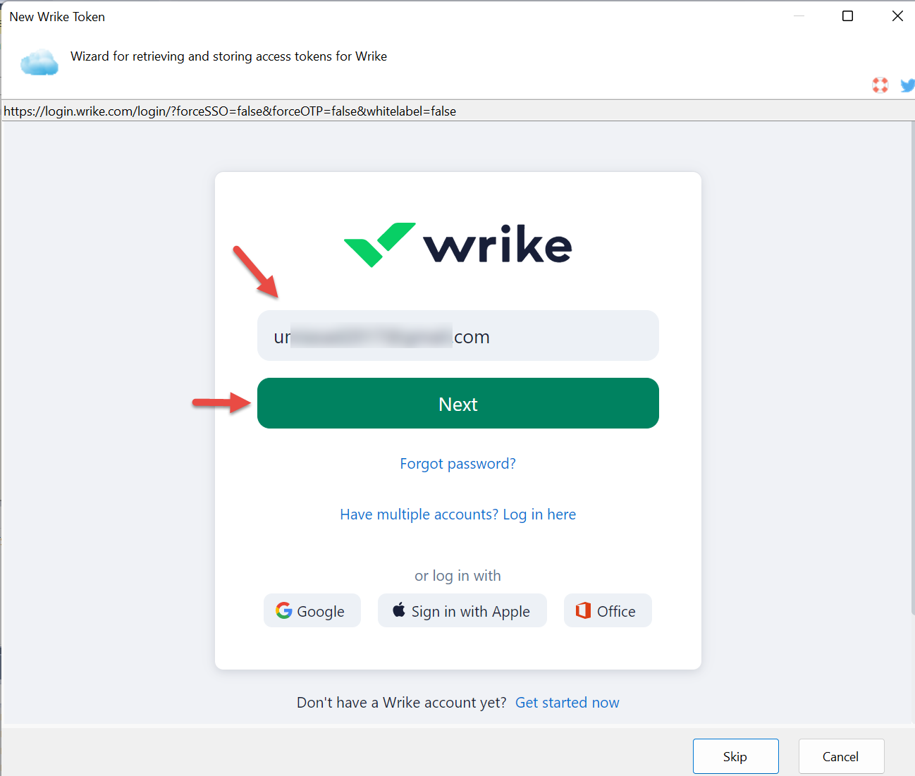Focus the email address input field
The image size is (915, 776).
[458, 336]
